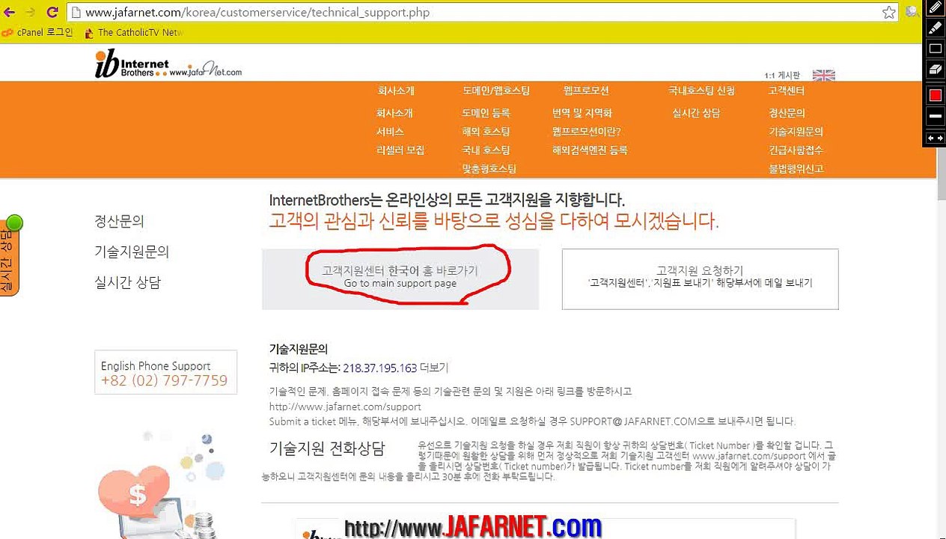Select 해외검색엔진 등록 menu entry
This screenshot has height=539, width=946.
point(589,150)
